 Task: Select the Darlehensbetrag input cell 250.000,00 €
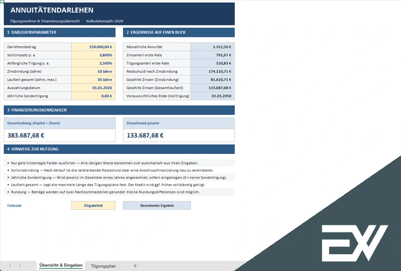click(x=93, y=47)
